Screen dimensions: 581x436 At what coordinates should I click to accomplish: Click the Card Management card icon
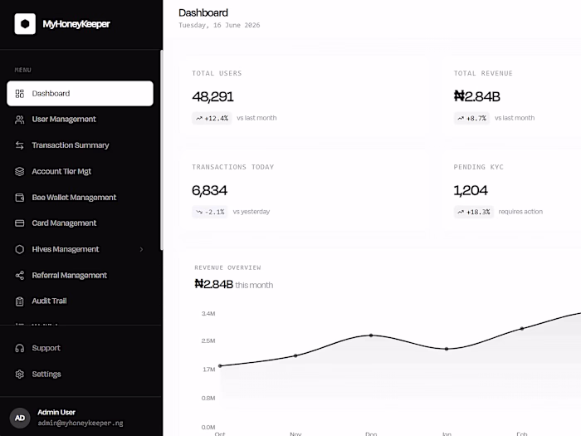[x=20, y=223]
